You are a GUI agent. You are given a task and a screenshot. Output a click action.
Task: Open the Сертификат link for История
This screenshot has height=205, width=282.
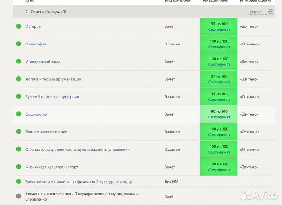(x=219, y=29)
